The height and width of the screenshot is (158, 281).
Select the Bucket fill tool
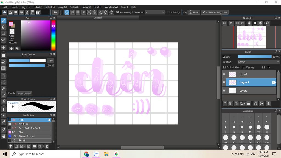click(x=3, y=62)
